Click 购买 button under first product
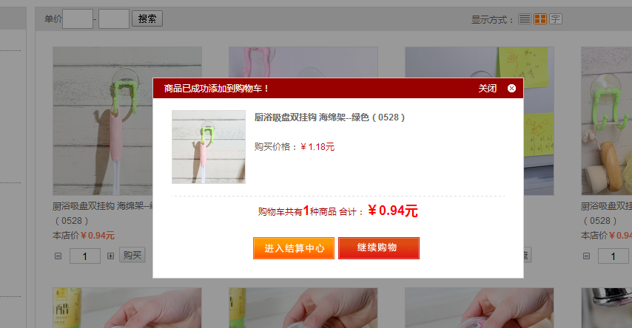Viewport: 632px width, 328px height. click(x=132, y=255)
